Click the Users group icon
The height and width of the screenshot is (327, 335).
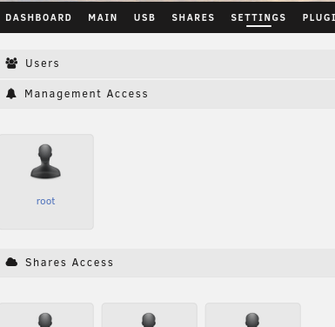pyautogui.click(x=11, y=63)
